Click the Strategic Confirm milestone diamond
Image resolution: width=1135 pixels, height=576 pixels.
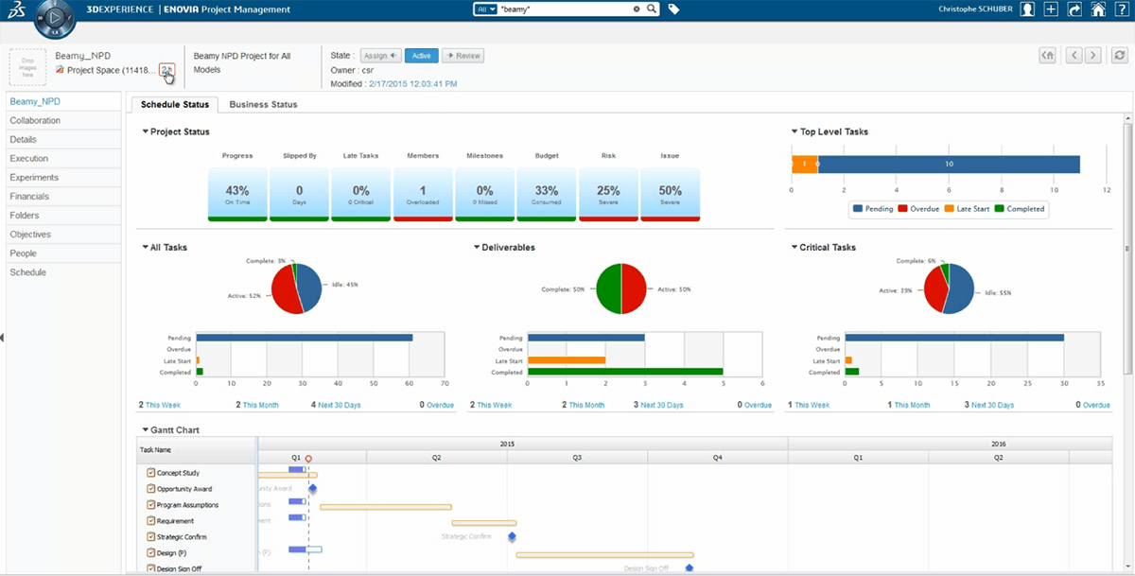click(512, 536)
